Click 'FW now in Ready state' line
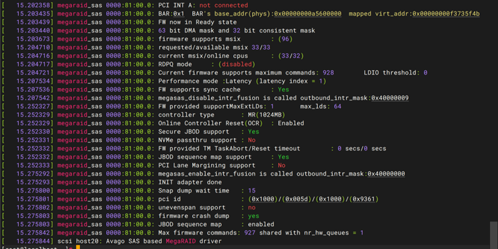The width and height of the screenshot is (498, 249). point(197,22)
